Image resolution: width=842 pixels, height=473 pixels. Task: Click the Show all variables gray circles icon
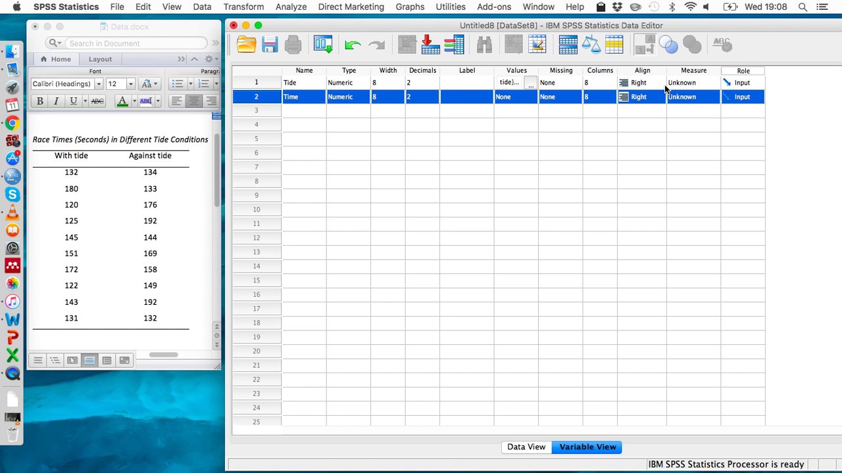[x=691, y=45]
